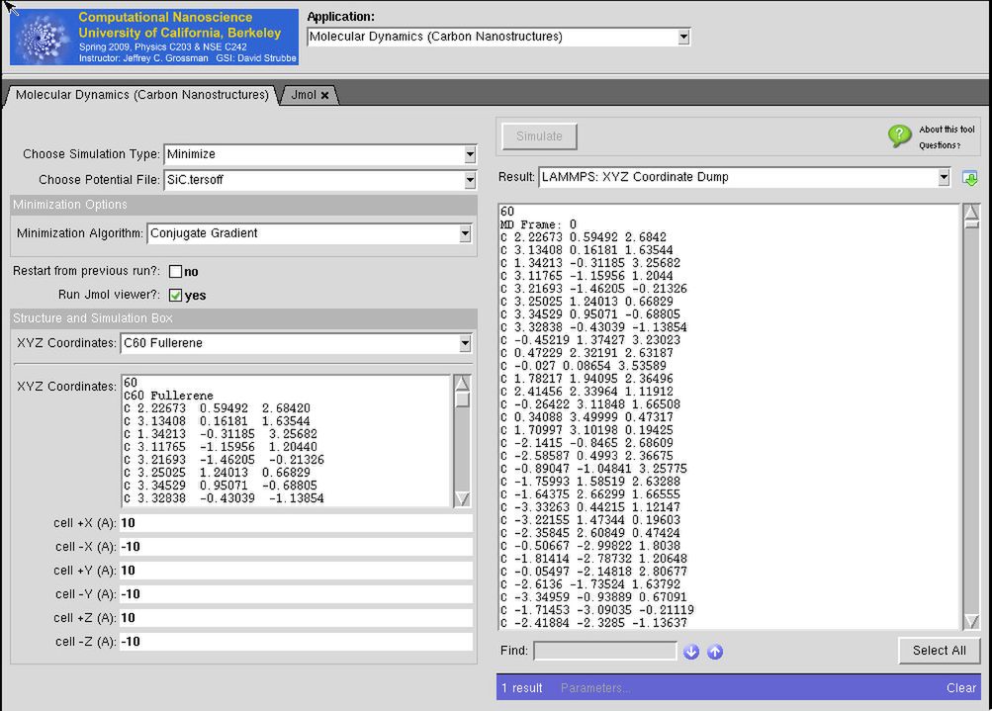
Task: Click the '1 result' entry
Action: pyautogui.click(x=522, y=688)
